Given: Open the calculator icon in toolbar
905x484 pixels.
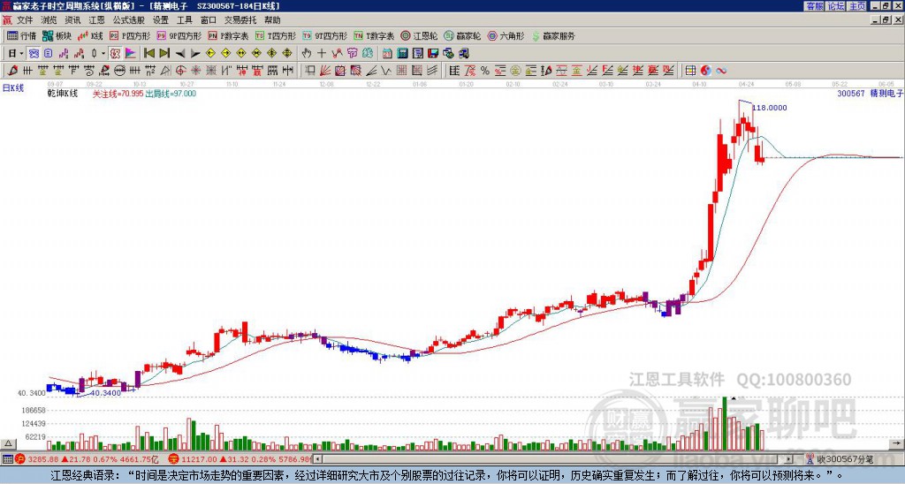Looking at the screenshot, I should point(402,53).
